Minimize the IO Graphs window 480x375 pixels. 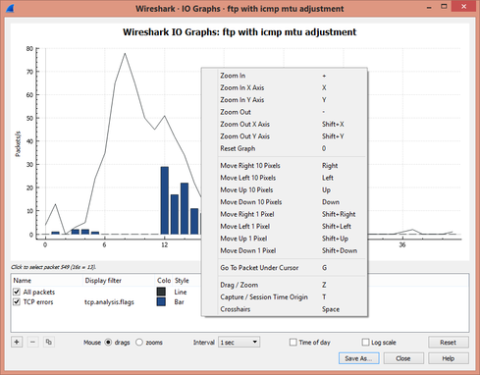429,7
